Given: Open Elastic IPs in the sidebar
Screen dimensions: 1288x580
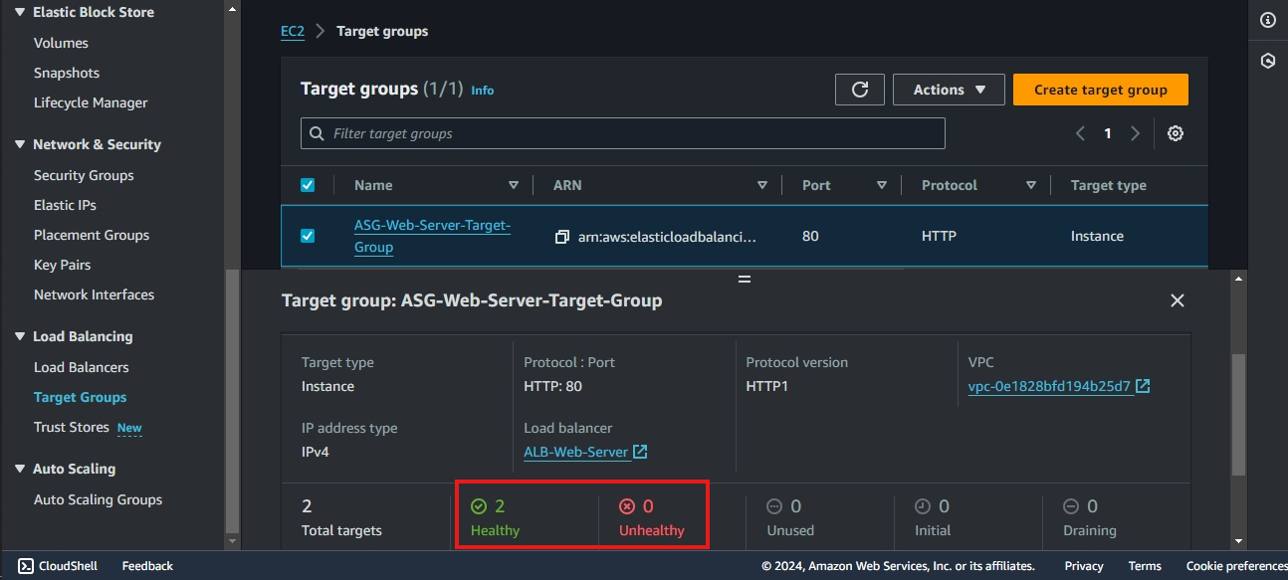Looking at the screenshot, I should pyautogui.click(x=65, y=205).
